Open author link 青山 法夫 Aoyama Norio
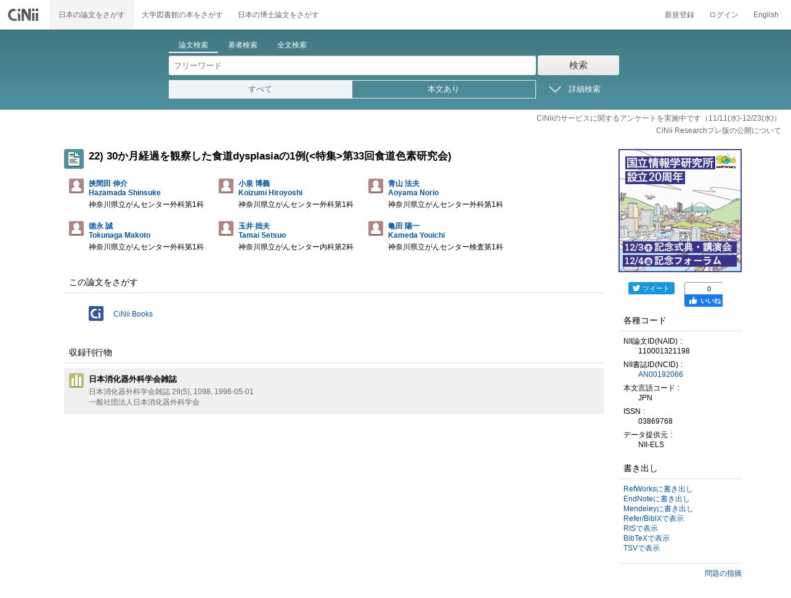The image size is (791, 598). tap(413, 188)
